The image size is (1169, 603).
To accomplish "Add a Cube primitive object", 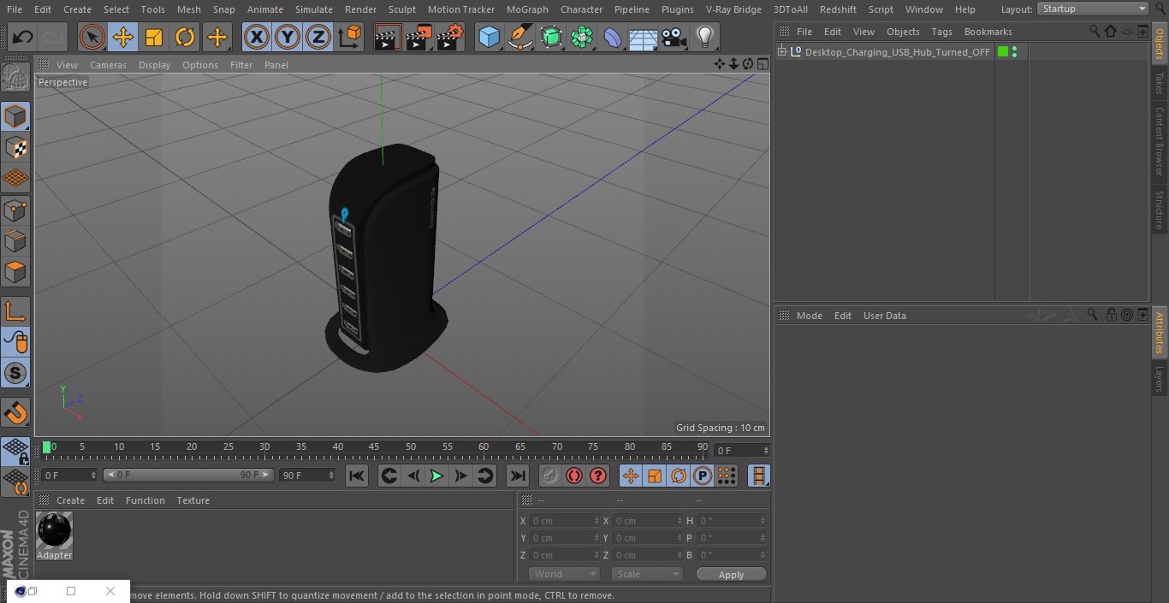I will pos(489,38).
